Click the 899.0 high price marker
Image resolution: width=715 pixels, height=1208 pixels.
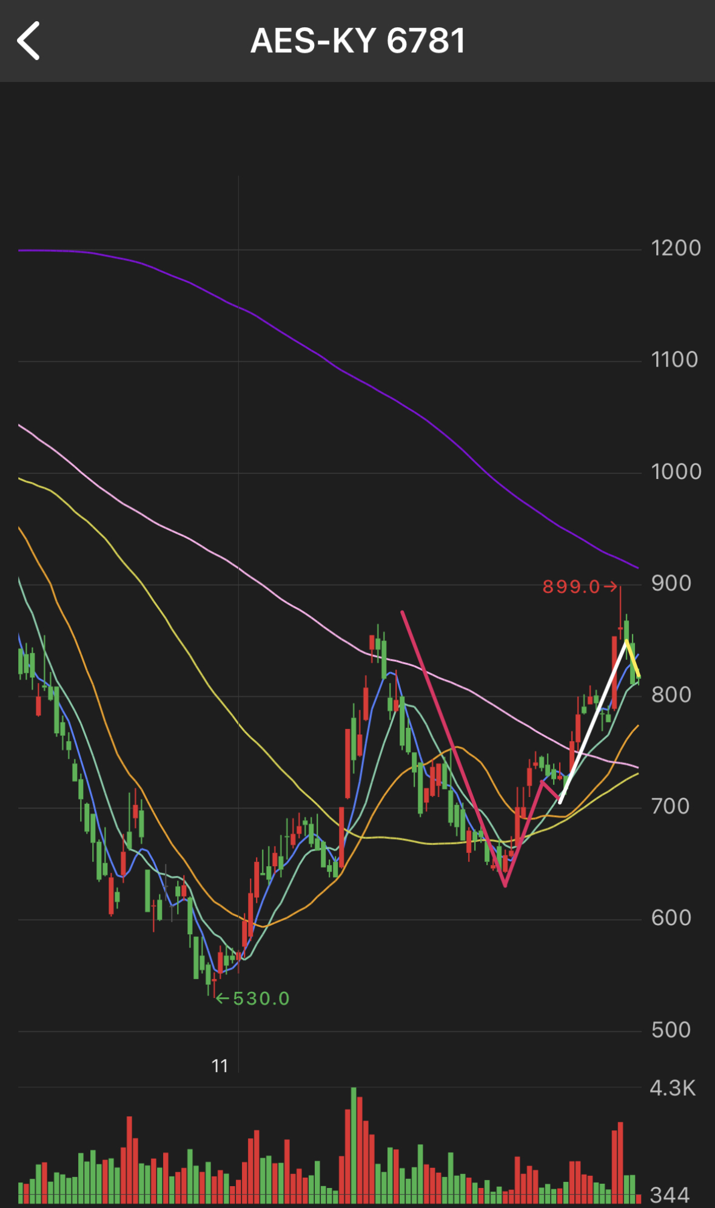point(580,587)
